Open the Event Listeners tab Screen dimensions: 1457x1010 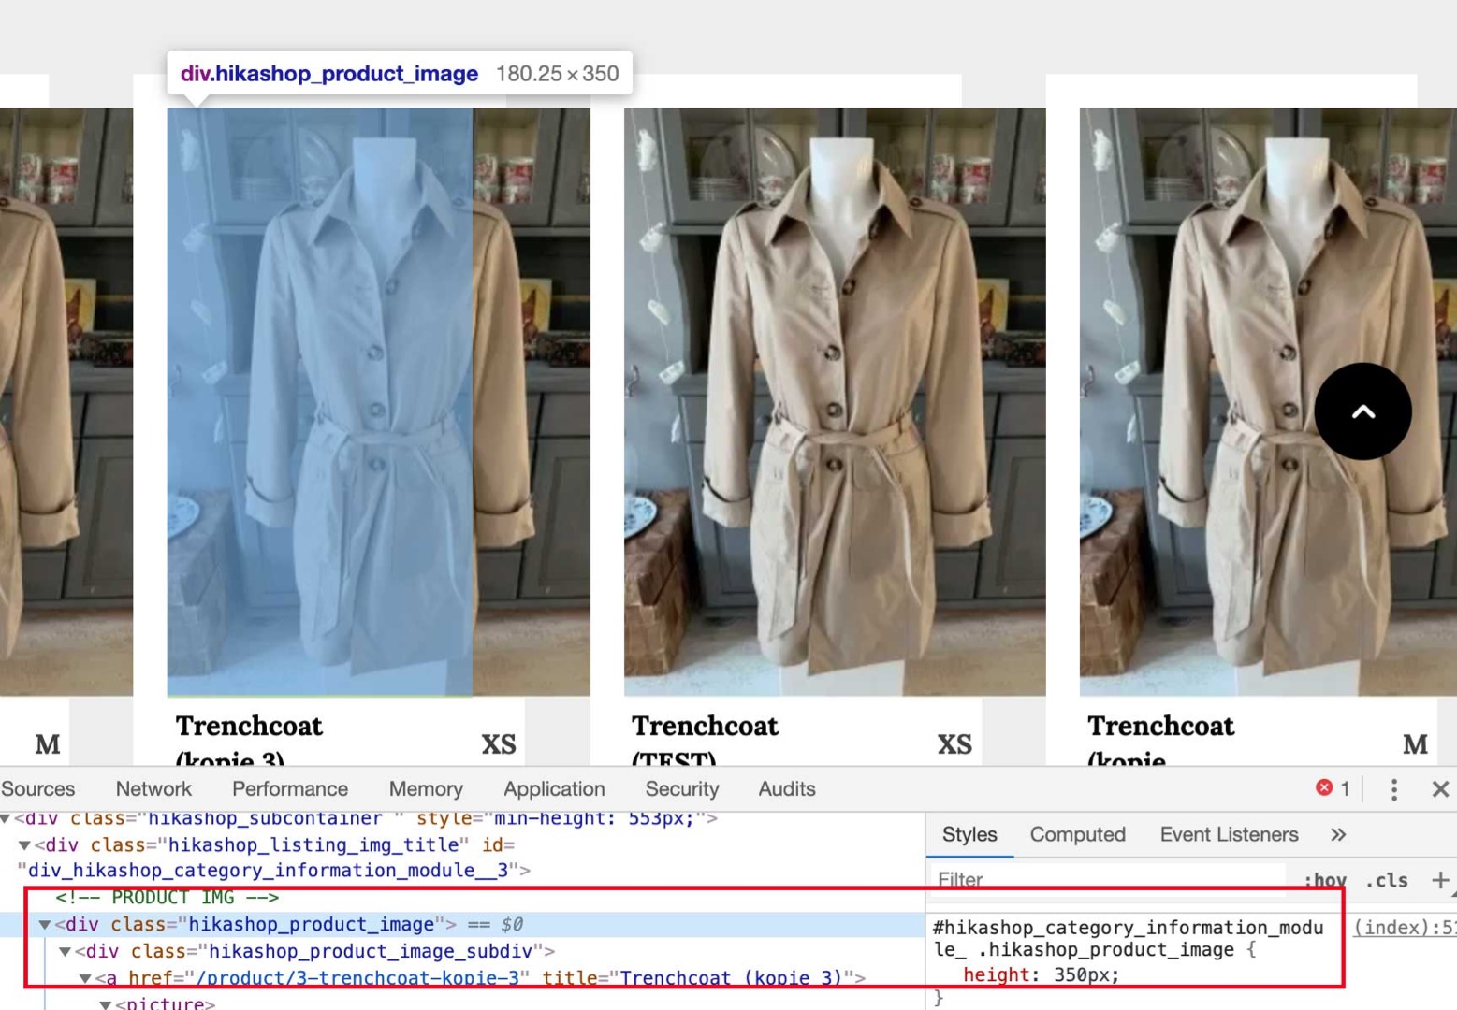(1229, 834)
